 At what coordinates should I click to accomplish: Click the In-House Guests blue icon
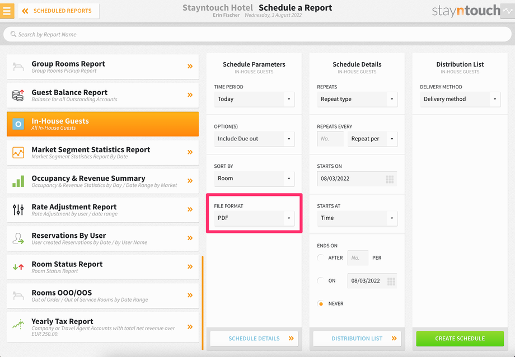(18, 124)
